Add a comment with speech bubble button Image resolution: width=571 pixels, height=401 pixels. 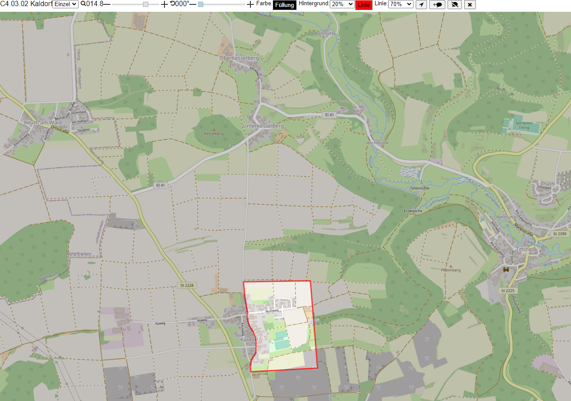pos(437,5)
